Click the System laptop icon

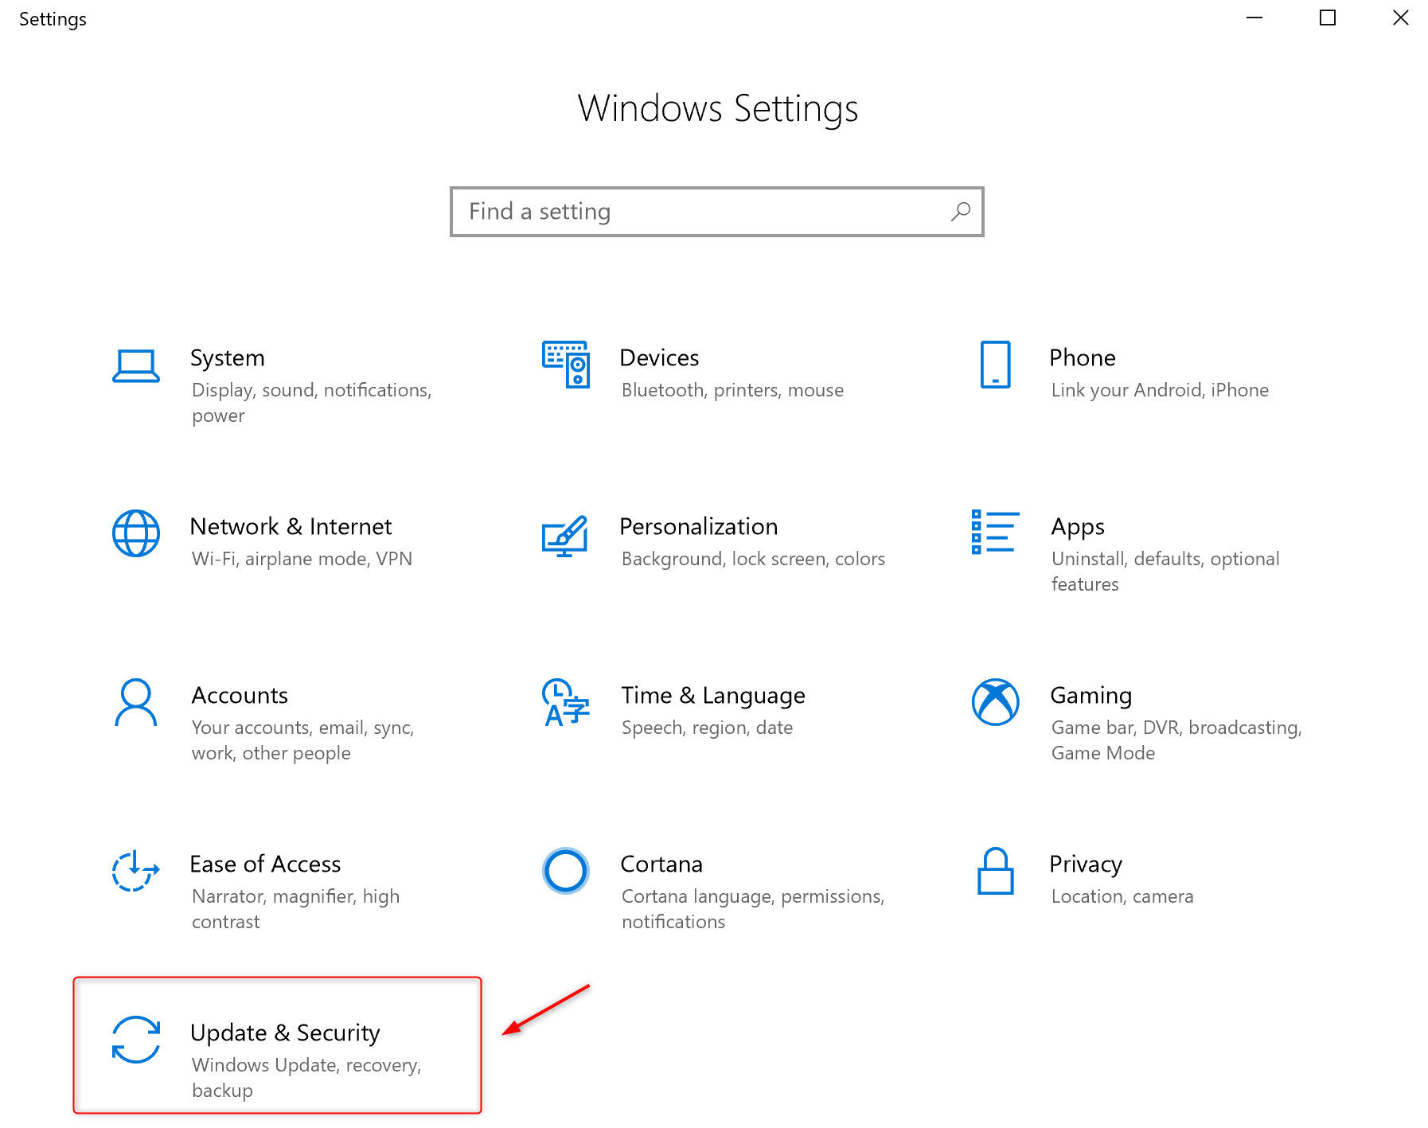click(x=135, y=366)
